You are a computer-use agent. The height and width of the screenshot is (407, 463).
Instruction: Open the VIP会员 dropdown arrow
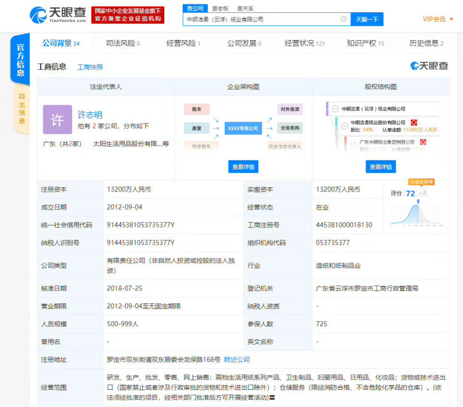pos(451,19)
